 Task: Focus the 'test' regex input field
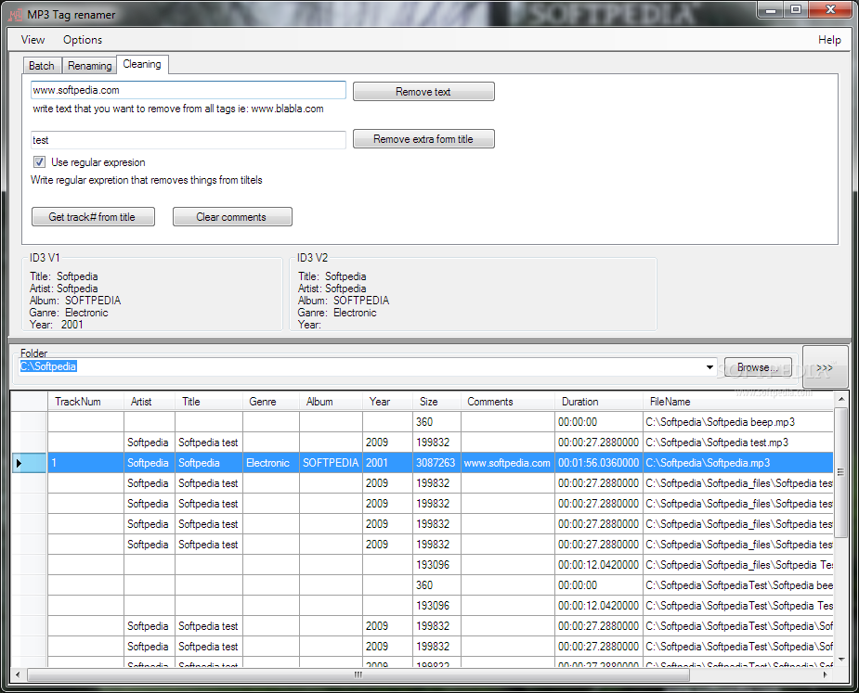[x=188, y=140]
